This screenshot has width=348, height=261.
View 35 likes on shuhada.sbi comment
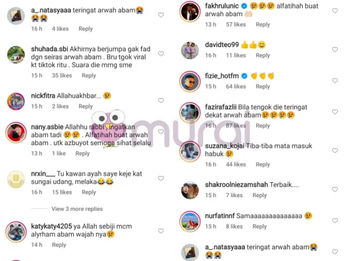(x=62, y=75)
